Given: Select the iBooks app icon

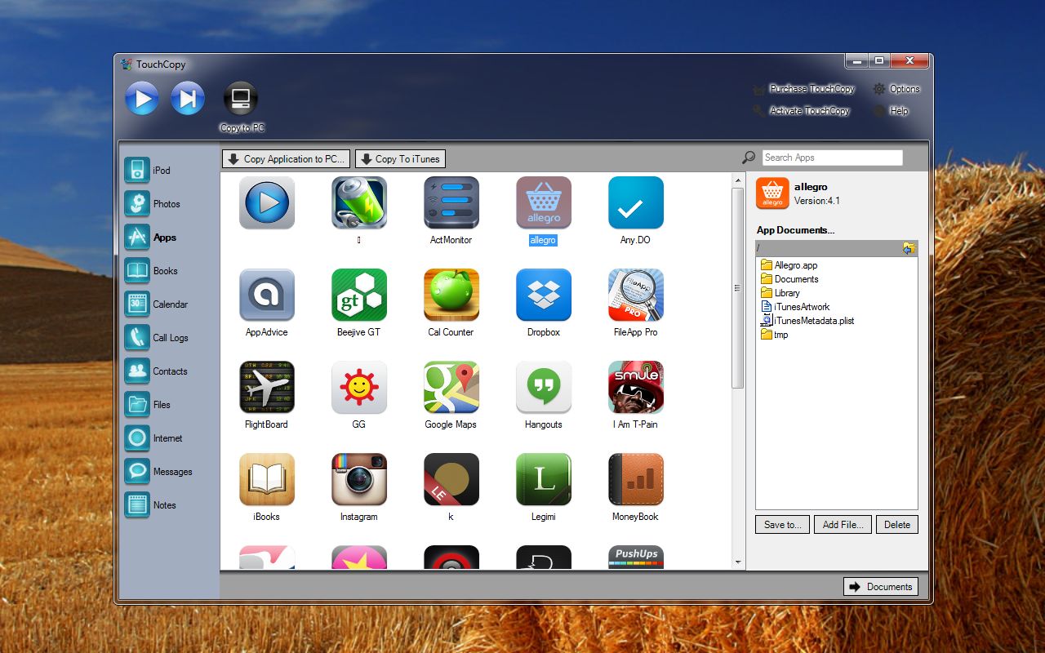Looking at the screenshot, I should pos(267,480).
